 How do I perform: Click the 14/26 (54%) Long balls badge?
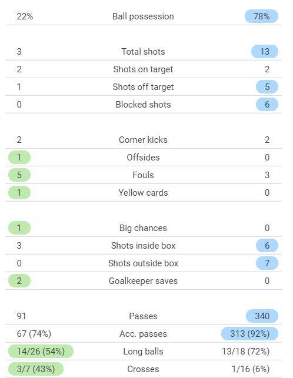coord(41,352)
